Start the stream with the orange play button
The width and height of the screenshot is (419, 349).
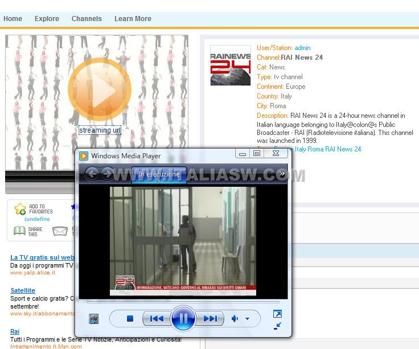point(100,89)
